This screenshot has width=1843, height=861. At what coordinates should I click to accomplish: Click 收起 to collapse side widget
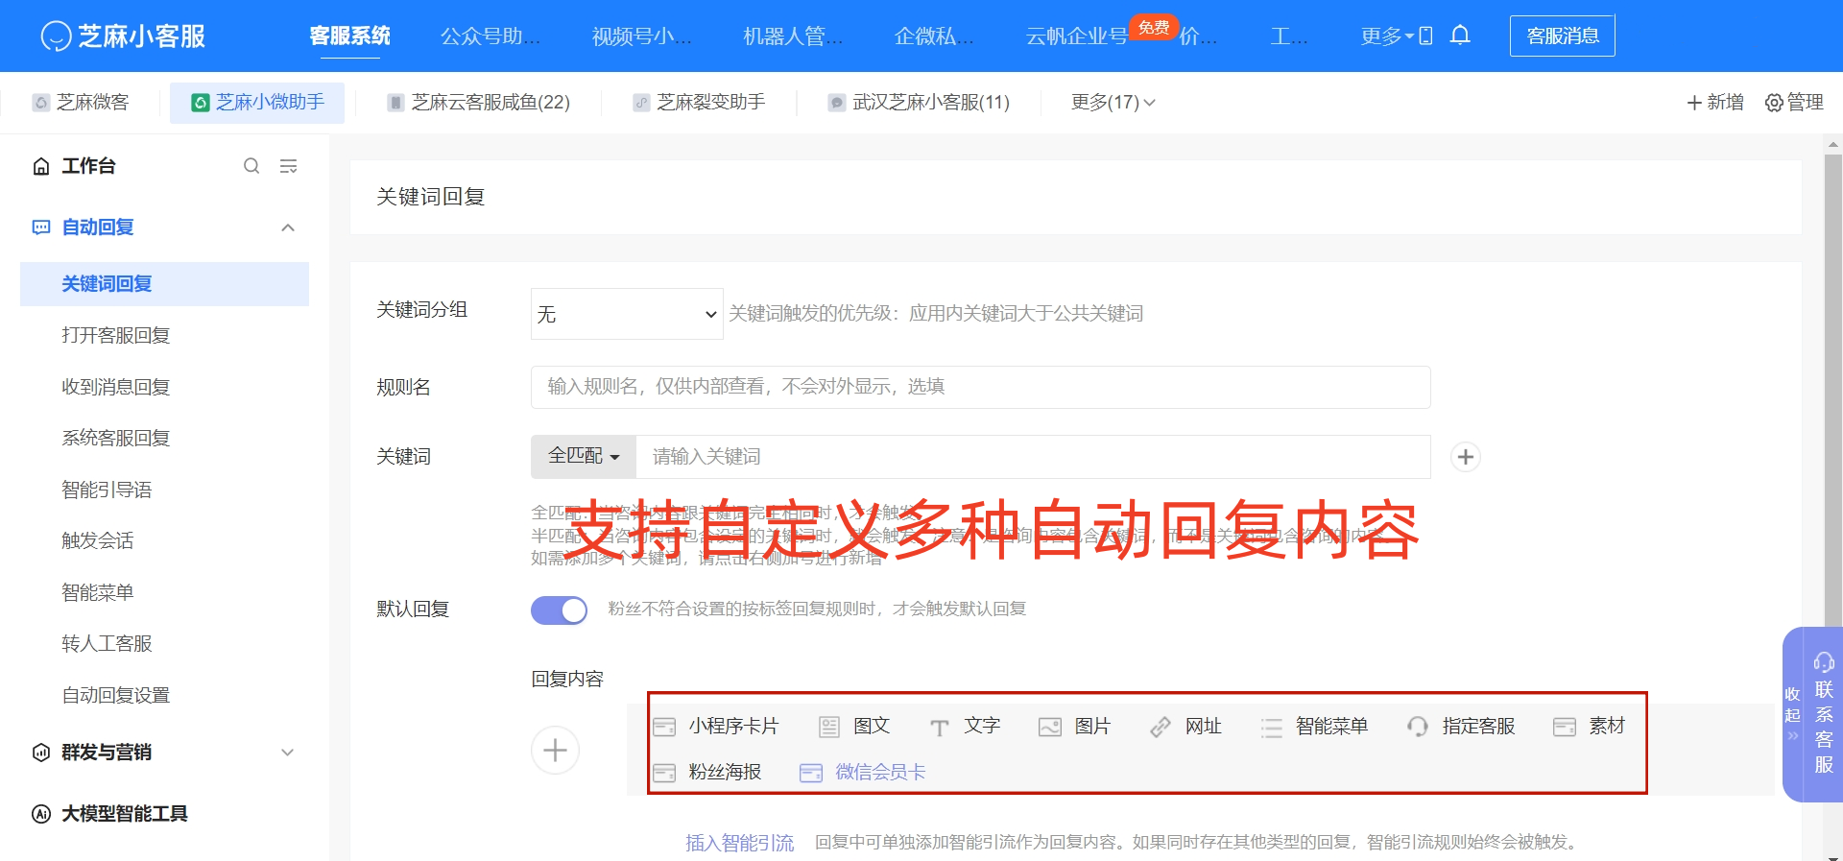pos(1792,714)
